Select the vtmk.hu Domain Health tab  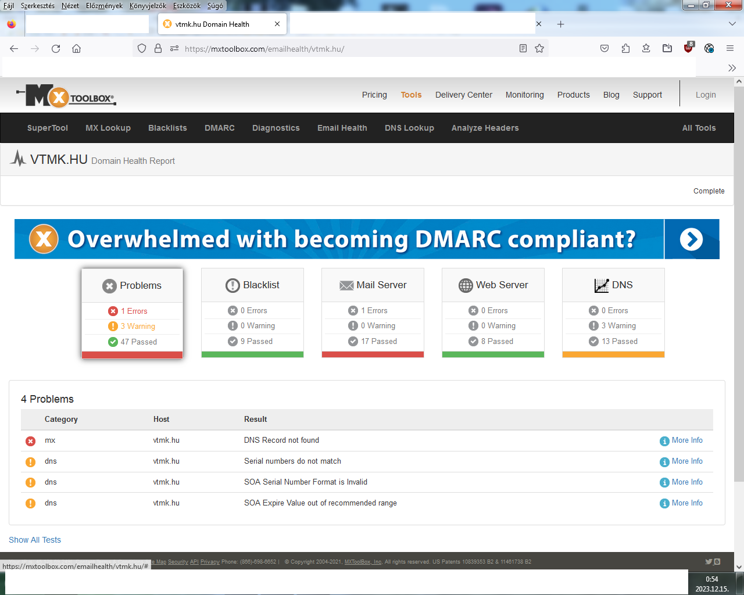(x=223, y=24)
